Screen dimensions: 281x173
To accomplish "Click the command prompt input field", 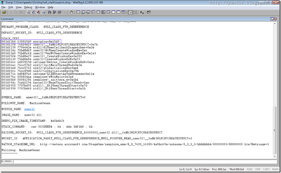I will pos(145,161).
